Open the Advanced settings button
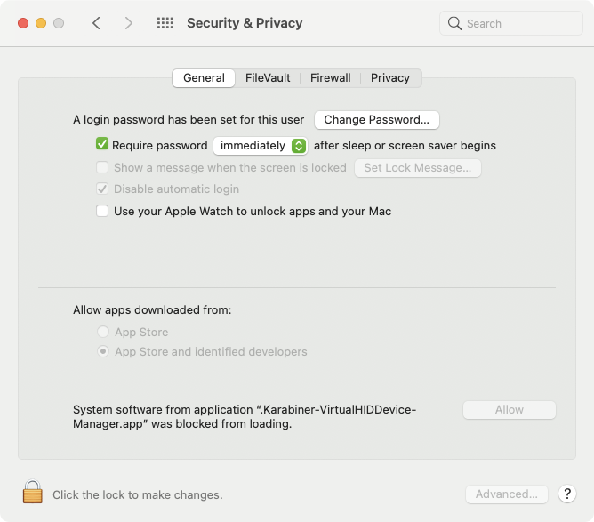Image resolution: width=594 pixels, height=522 pixels. click(x=506, y=494)
